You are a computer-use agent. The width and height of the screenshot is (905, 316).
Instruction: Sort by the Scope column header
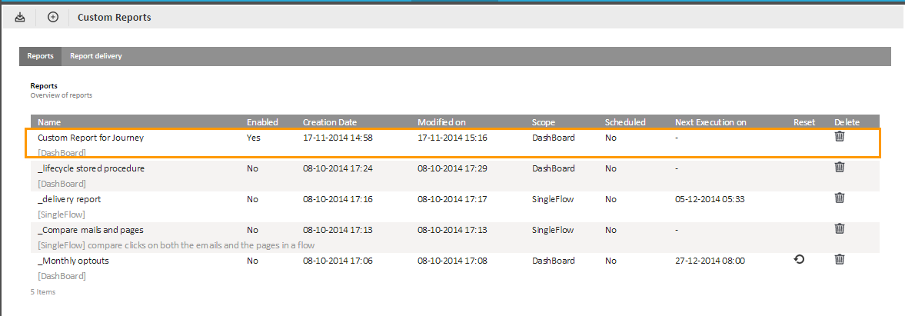pos(543,122)
